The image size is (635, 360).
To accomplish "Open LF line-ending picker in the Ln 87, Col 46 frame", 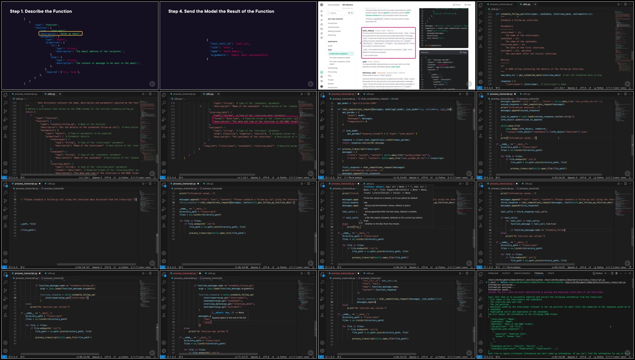I will 590,357.
